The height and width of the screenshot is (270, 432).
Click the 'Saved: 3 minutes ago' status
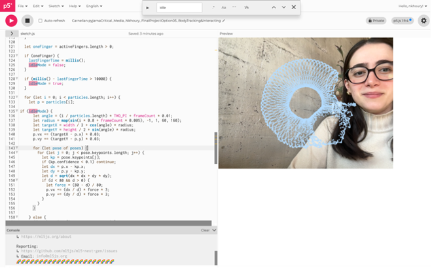coord(146,33)
